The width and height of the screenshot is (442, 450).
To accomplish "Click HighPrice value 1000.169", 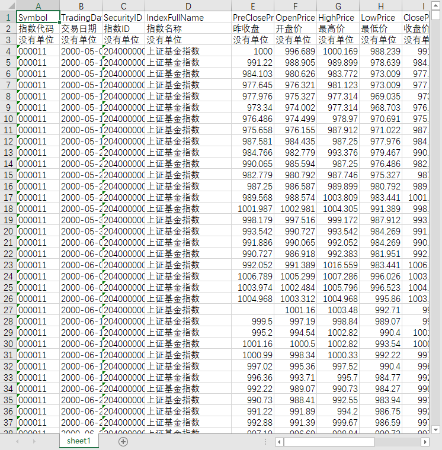I will click(x=338, y=51).
